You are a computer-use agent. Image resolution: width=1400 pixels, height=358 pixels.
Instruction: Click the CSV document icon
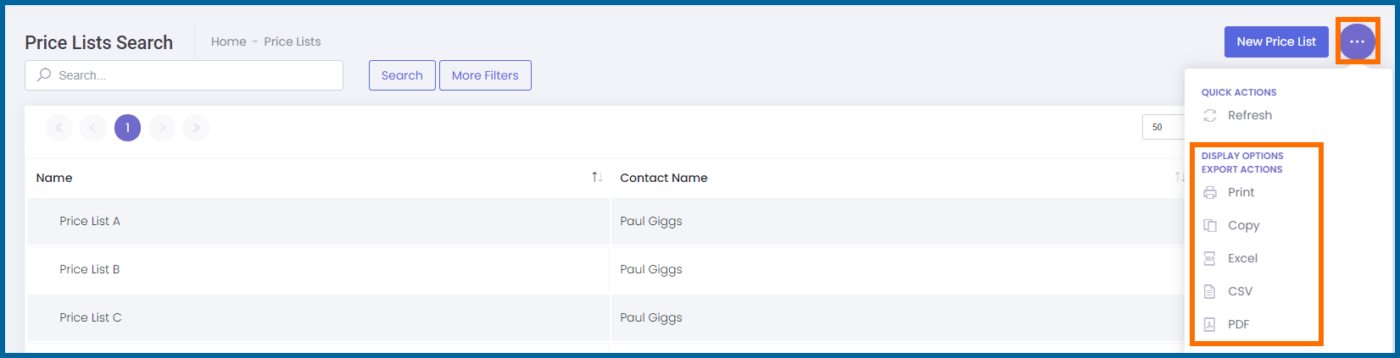click(1210, 291)
